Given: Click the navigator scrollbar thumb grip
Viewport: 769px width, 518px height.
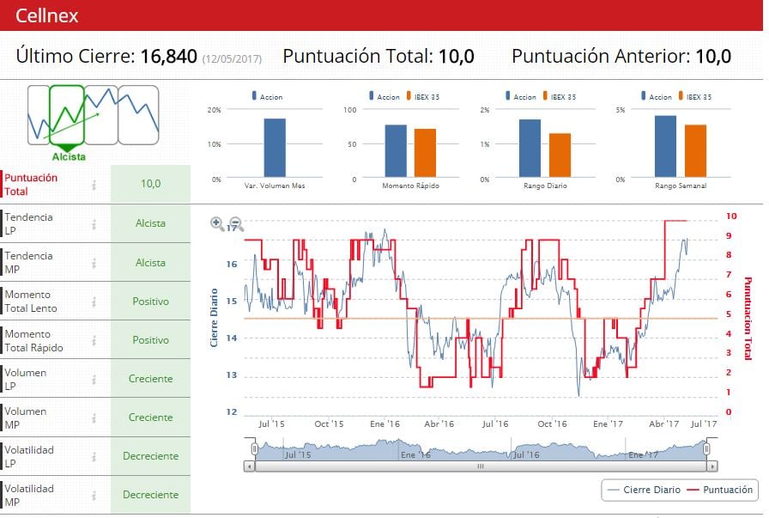Looking at the screenshot, I should click(x=481, y=466).
